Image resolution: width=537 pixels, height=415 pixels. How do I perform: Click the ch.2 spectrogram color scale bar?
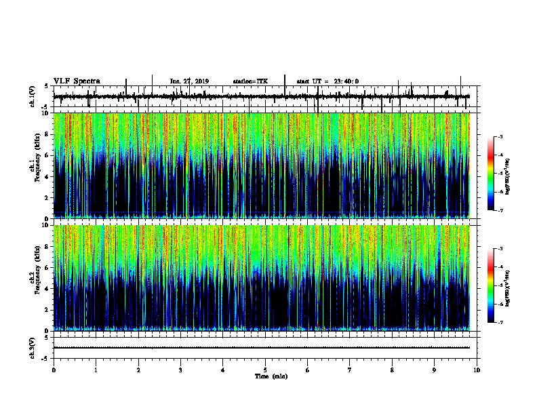click(491, 285)
